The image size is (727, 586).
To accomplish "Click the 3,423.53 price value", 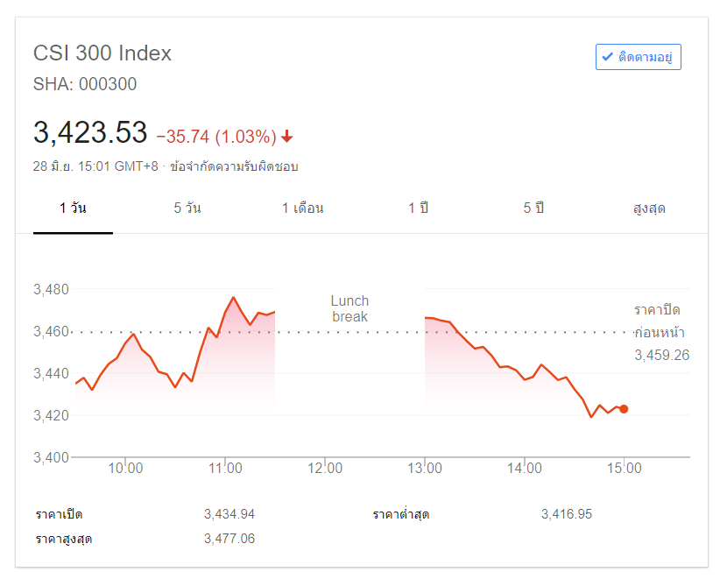I will click(90, 133).
